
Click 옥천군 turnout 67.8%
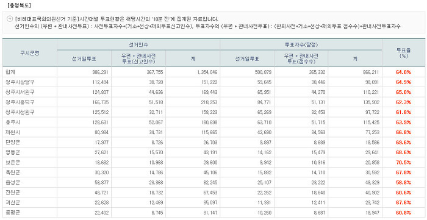point(403,172)
